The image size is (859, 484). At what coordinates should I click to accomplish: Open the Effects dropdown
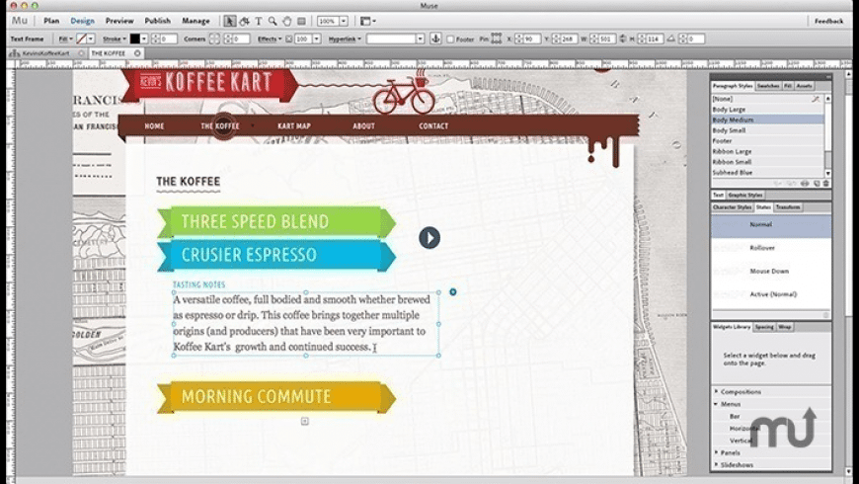pyautogui.click(x=270, y=39)
